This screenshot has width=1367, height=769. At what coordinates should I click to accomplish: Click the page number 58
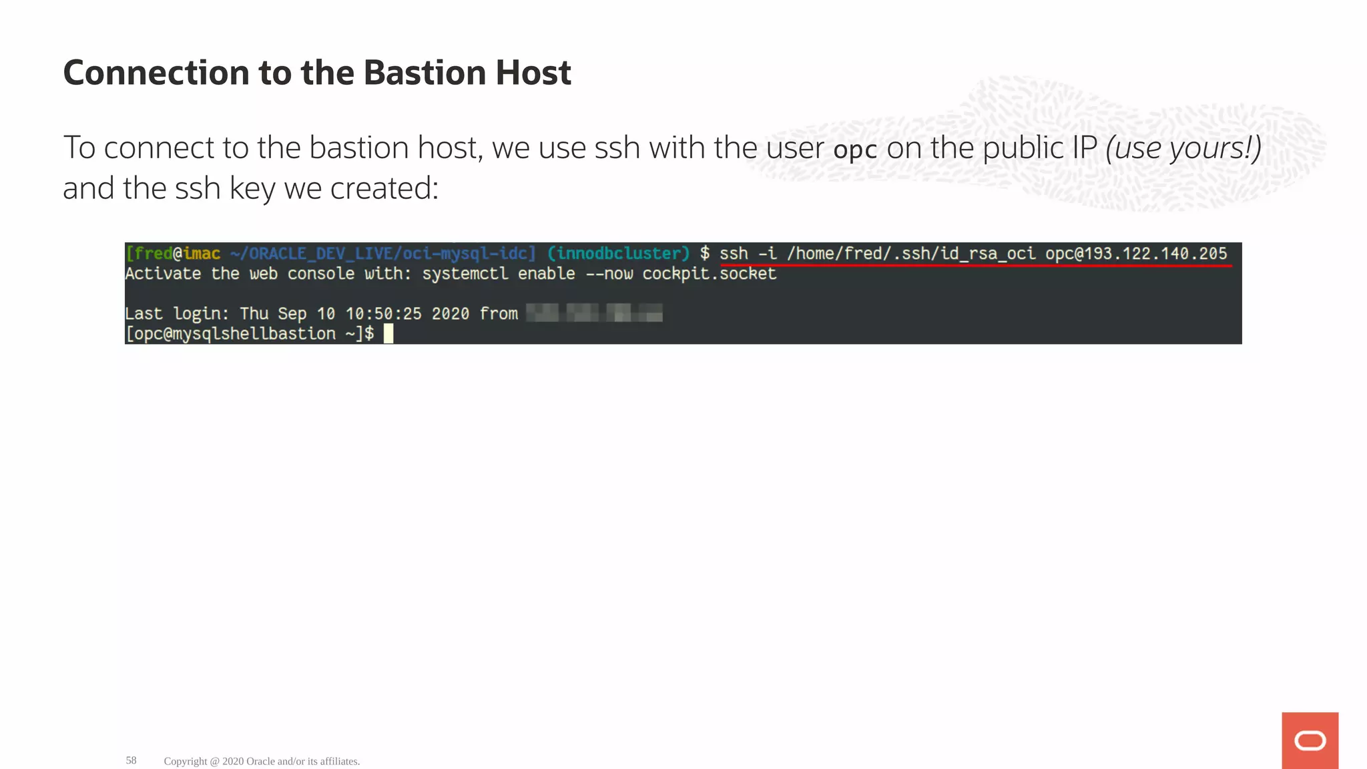point(131,760)
